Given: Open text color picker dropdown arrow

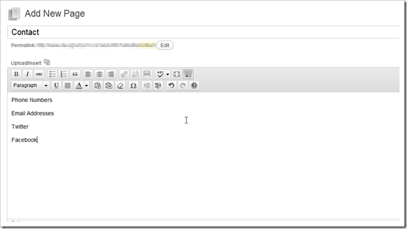Looking at the screenshot, I should click(x=86, y=85).
